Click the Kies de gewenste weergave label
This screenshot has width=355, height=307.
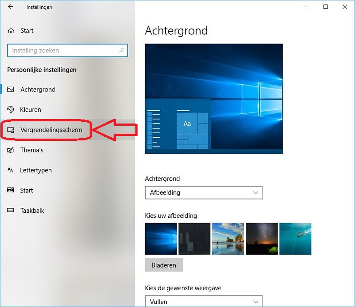[183, 288]
